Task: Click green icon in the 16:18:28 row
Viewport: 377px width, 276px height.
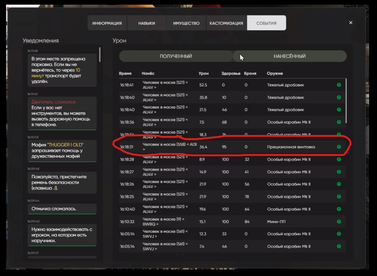Action: (x=339, y=159)
